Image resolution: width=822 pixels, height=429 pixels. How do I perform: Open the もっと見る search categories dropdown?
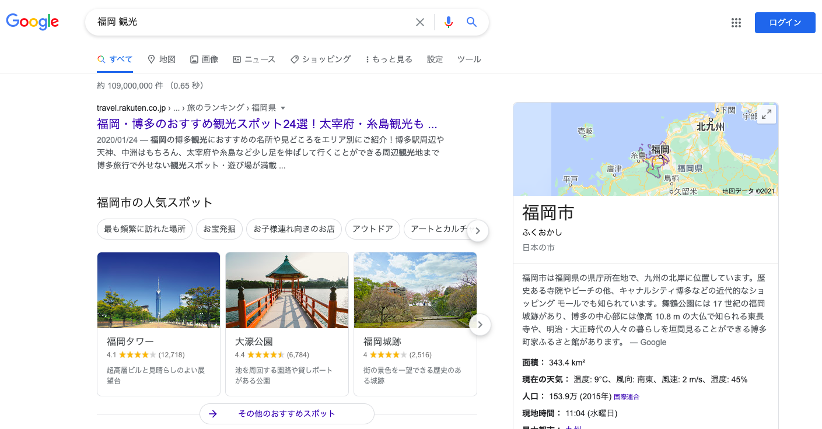coord(389,59)
